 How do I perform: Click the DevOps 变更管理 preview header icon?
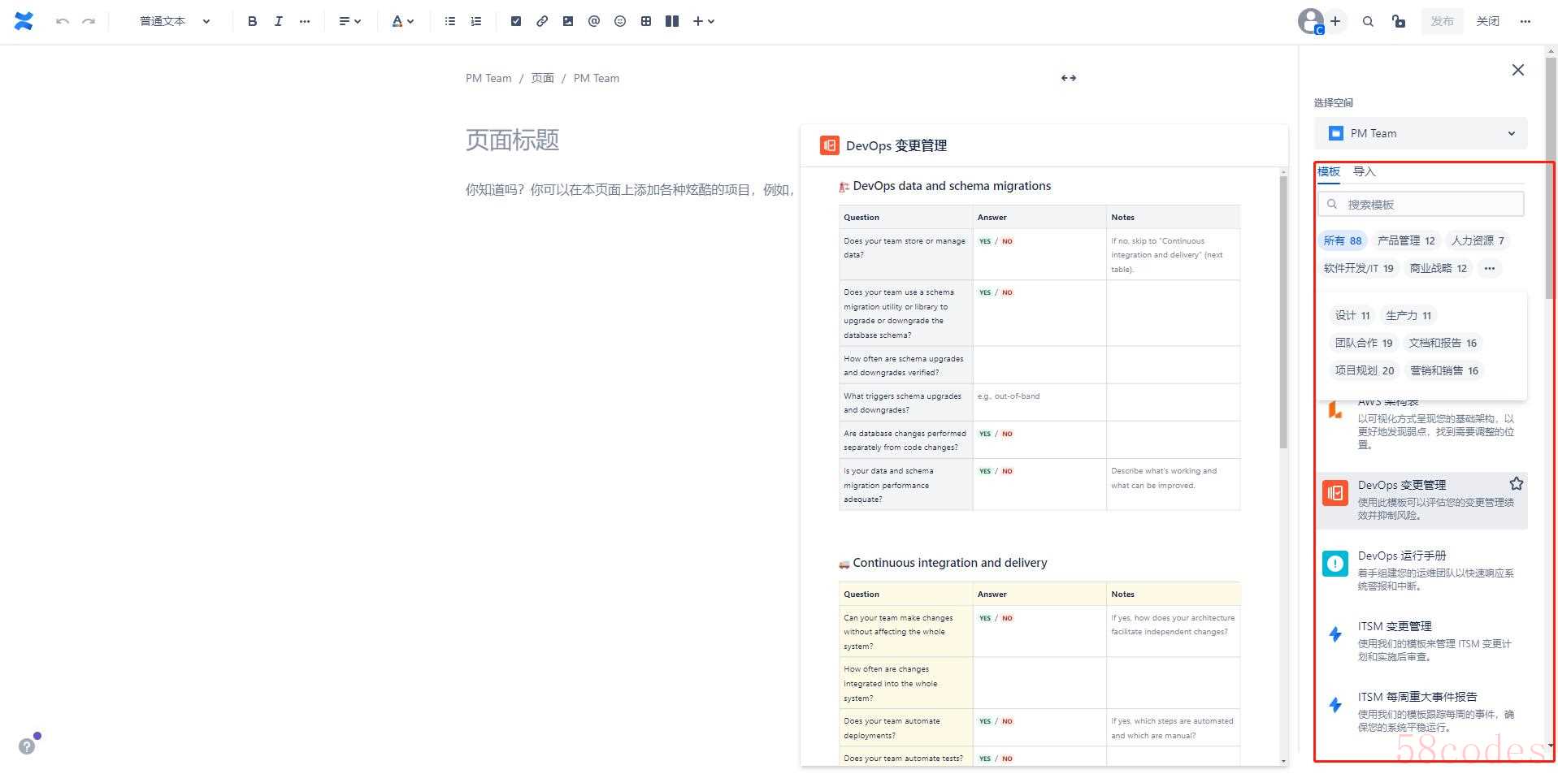coord(829,145)
